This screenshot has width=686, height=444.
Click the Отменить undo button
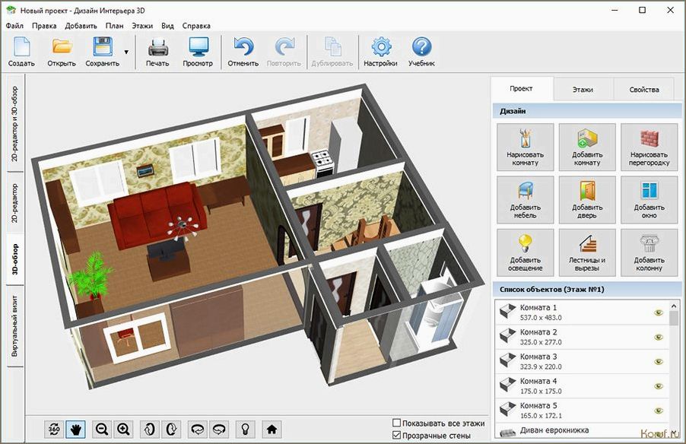click(x=243, y=52)
